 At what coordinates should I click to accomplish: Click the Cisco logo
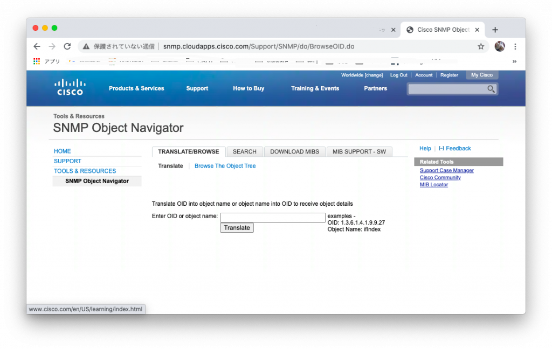click(x=70, y=88)
